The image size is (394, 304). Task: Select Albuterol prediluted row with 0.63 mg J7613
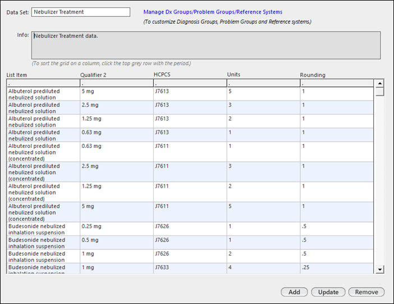[x=190, y=135]
